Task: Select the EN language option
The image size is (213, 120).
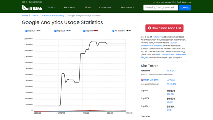Action: pos(154,2)
